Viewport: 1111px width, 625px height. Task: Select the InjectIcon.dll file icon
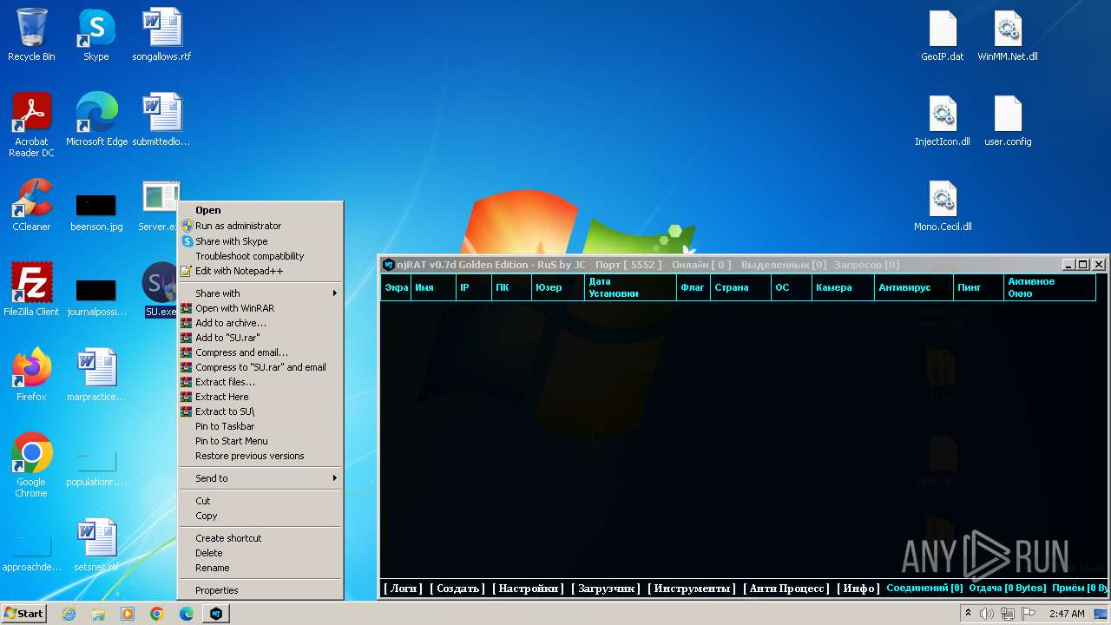click(943, 120)
